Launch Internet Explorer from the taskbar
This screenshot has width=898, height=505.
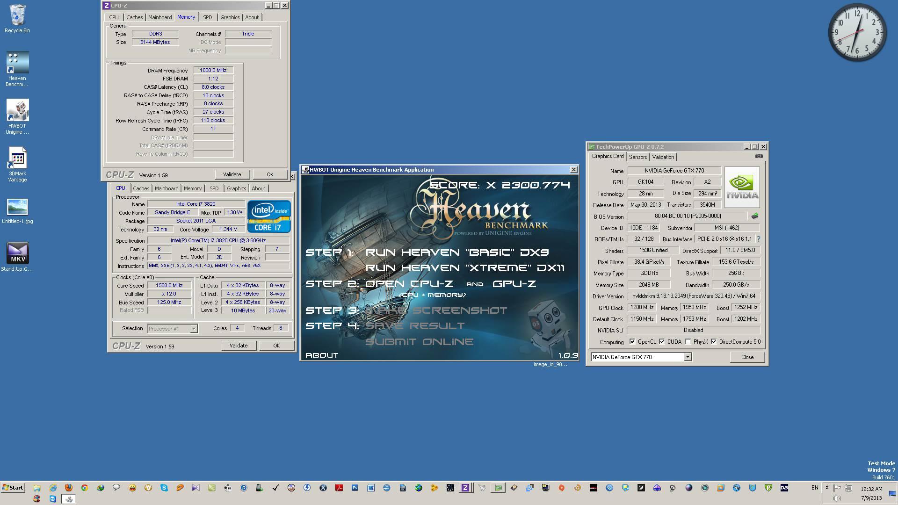click(x=53, y=488)
